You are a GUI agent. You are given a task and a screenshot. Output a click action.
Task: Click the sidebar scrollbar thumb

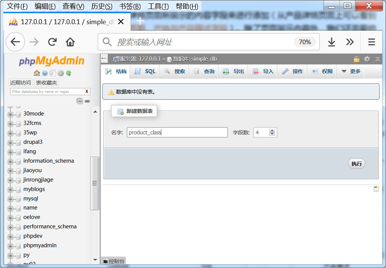(x=95, y=183)
